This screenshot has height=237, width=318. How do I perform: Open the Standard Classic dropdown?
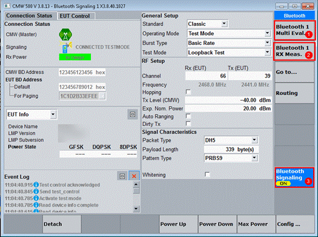(224, 24)
